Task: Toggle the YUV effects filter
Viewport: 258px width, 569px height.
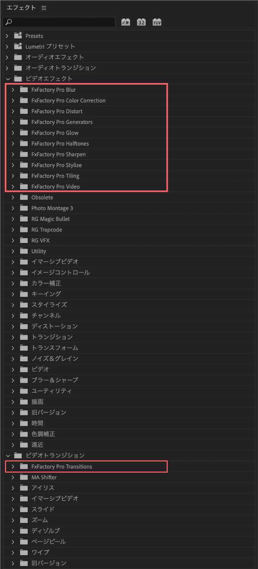Action: click(157, 22)
